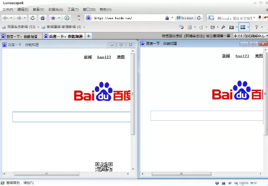This screenshot has width=268, height=186.
Task: Open the 帮助(H) menu
Action: (105, 10)
